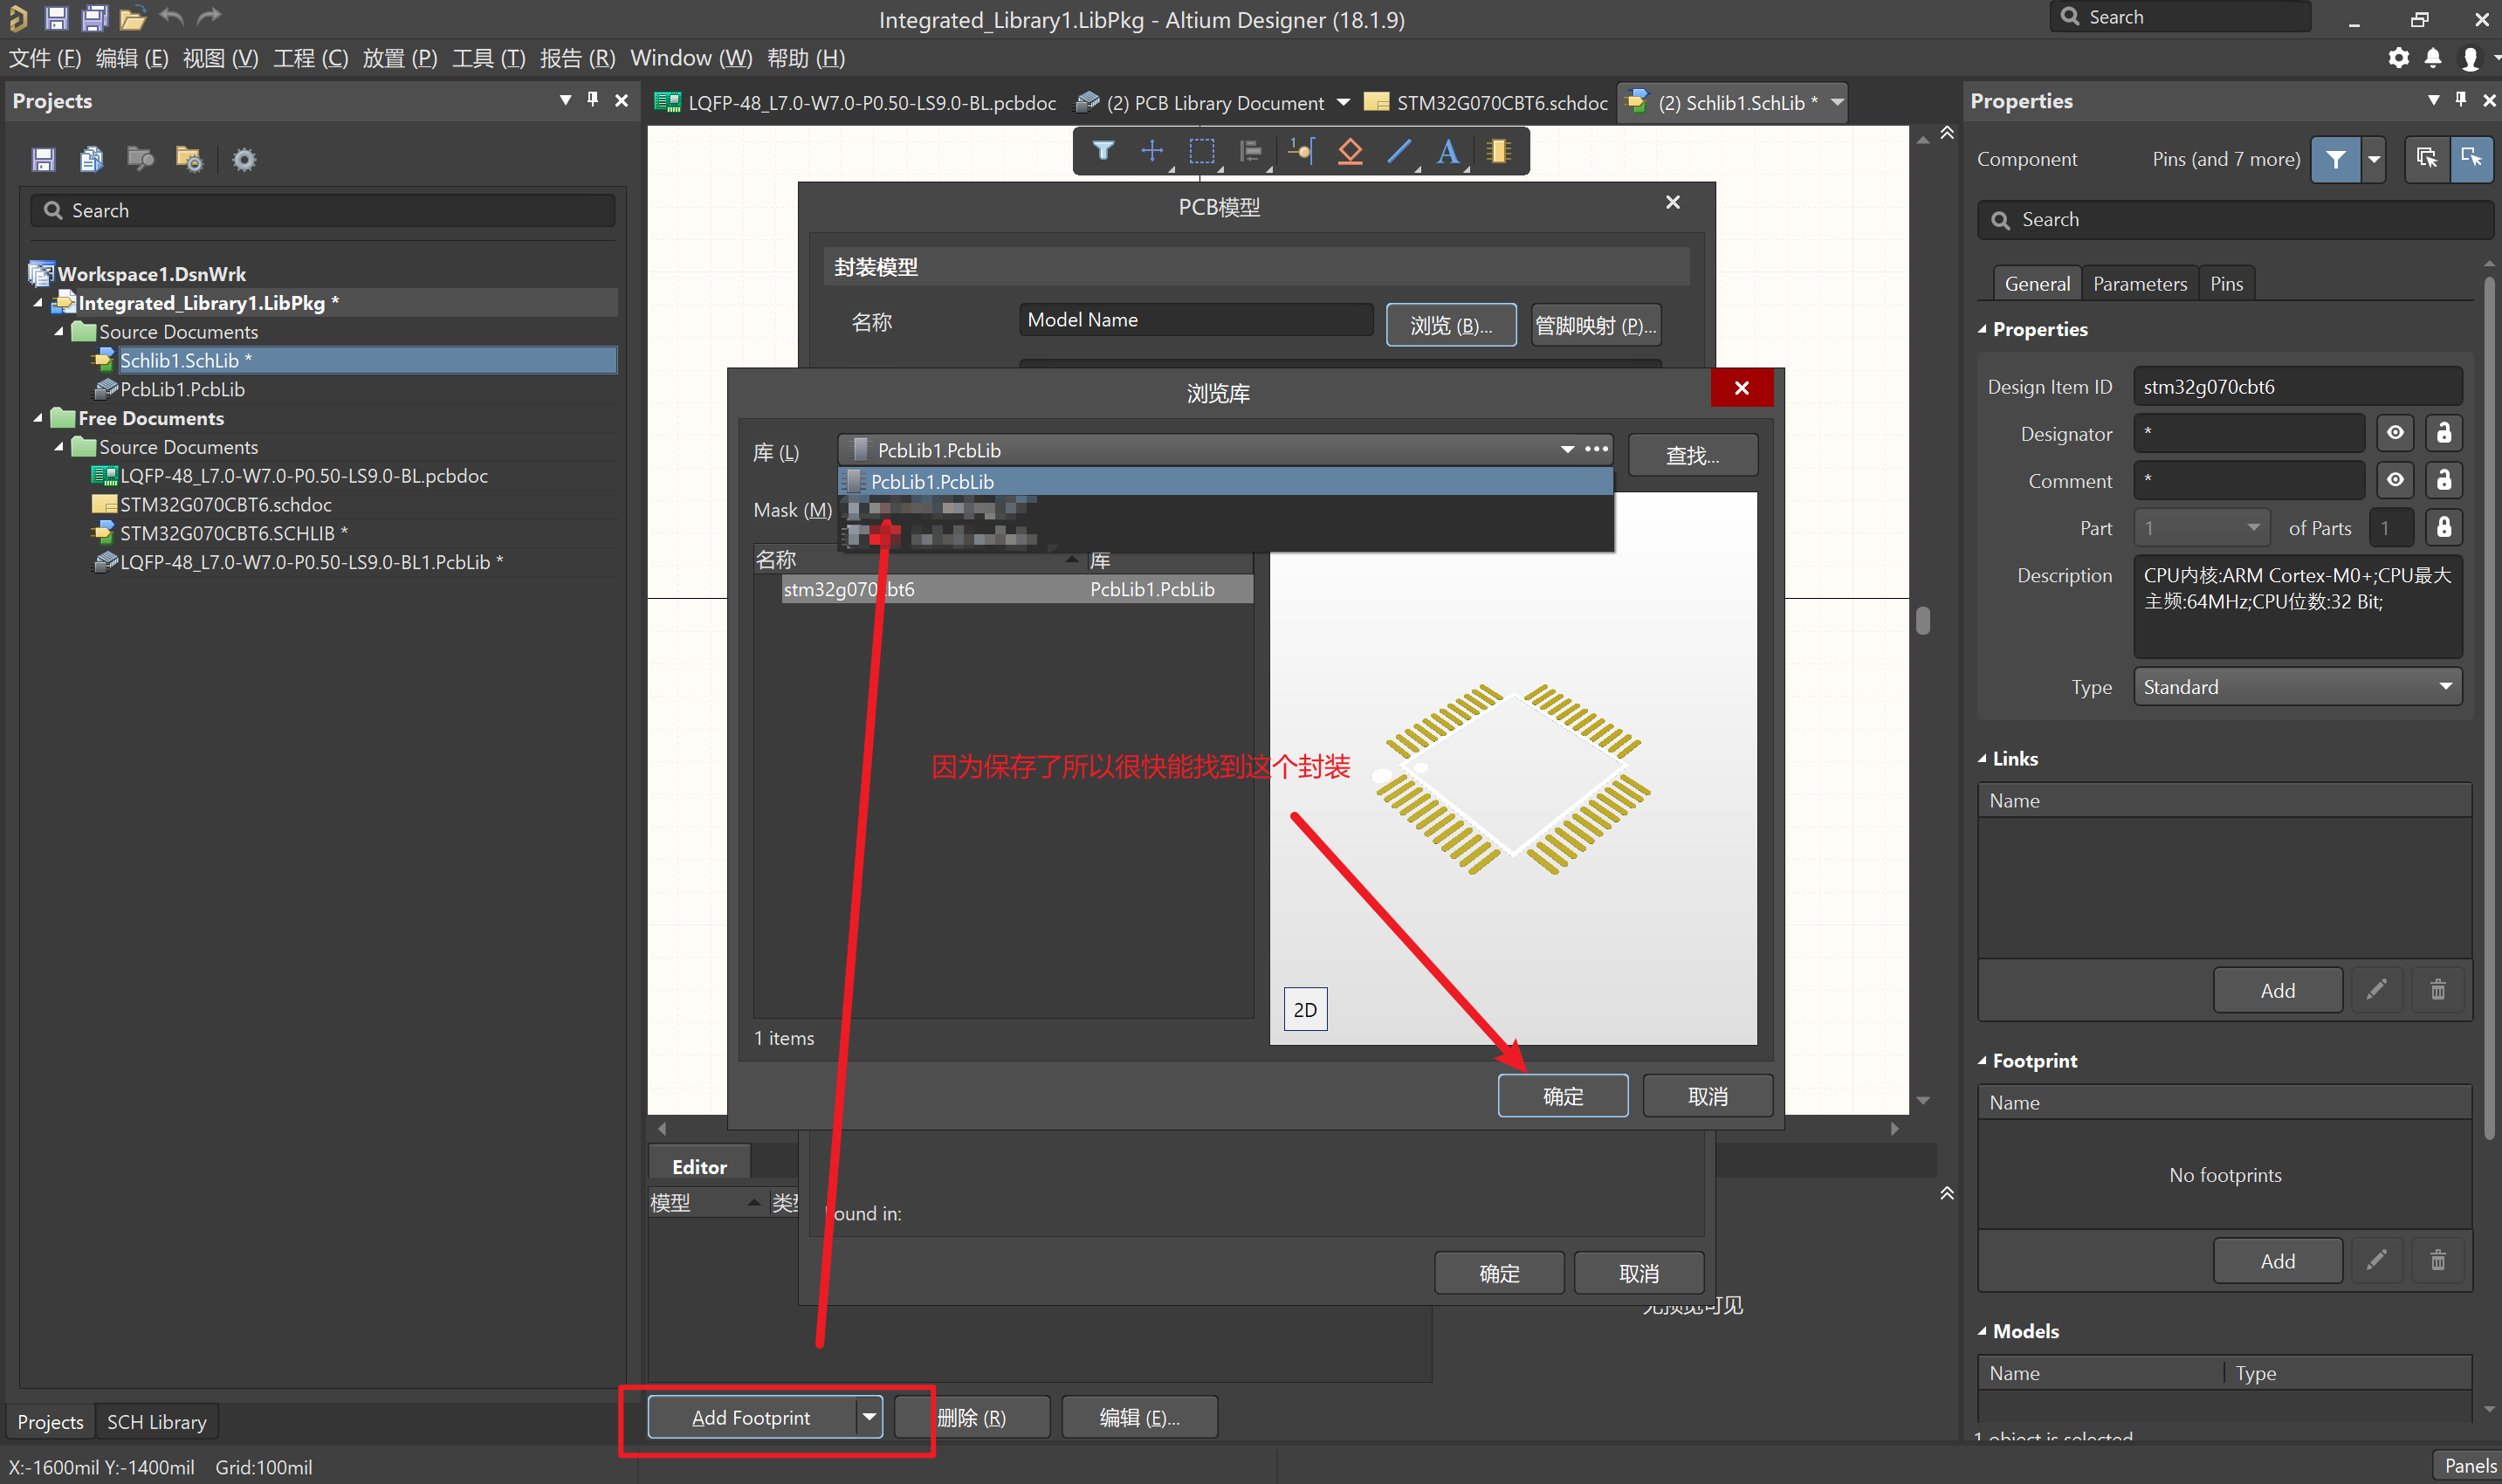Select the Place Pin tool

1300,151
